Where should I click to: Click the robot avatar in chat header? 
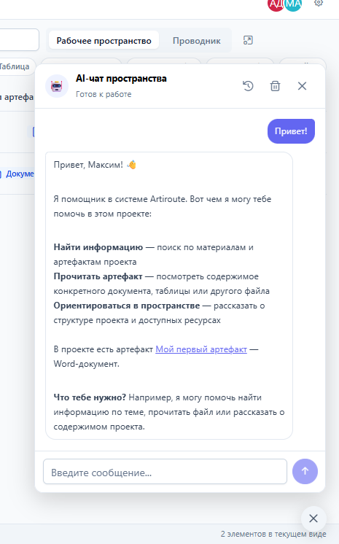(57, 86)
